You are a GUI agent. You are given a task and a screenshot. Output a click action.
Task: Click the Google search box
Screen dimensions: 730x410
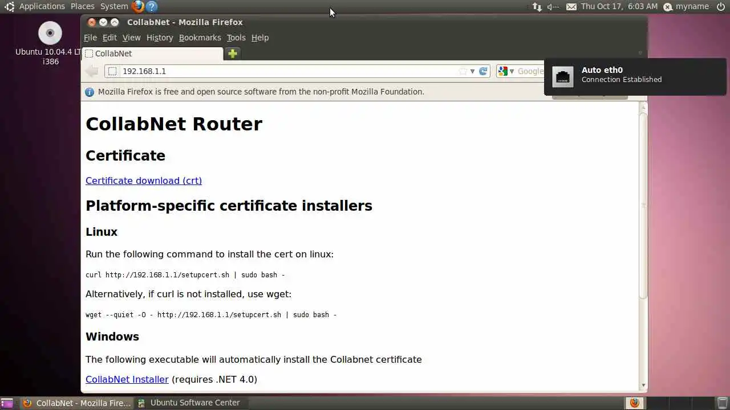coord(530,71)
